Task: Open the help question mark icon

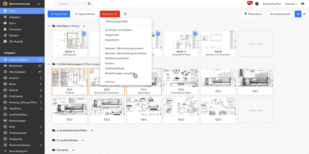Action: click(257, 4)
